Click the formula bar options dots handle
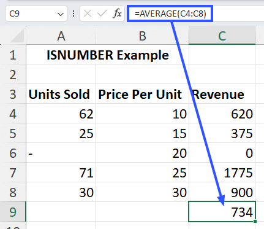Viewport: 264px width, 229px height. (x=74, y=14)
